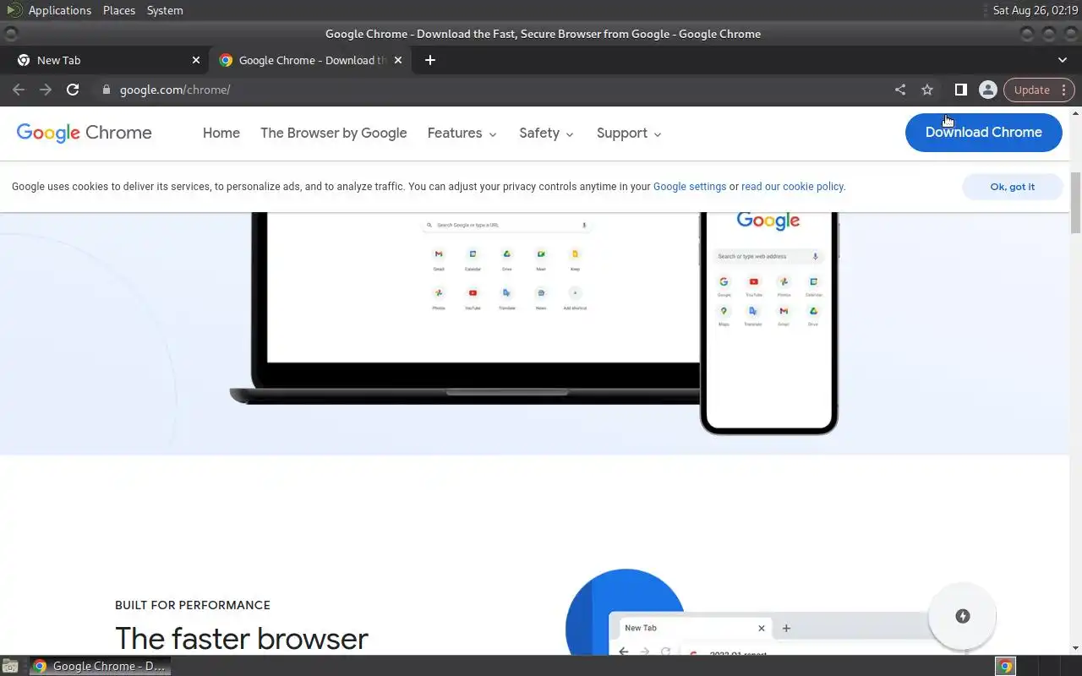
Task: Expand the Features dropdown
Action: (x=462, y=133)
